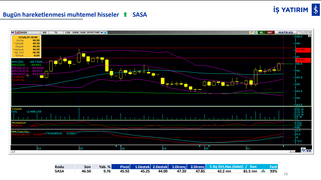The image size is (321, 180).
Task: Click the Twitter share icon on the toolbar
Action: [x=105, y=32]
